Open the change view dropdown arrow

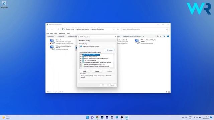pos(160,36)
